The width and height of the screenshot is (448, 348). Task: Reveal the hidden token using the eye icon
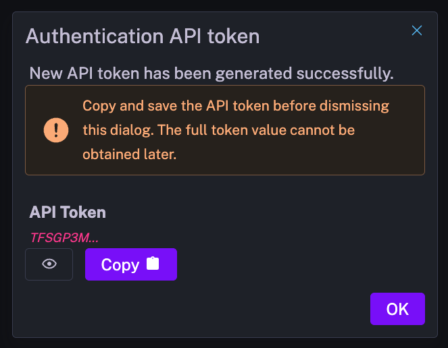[49, 264]
